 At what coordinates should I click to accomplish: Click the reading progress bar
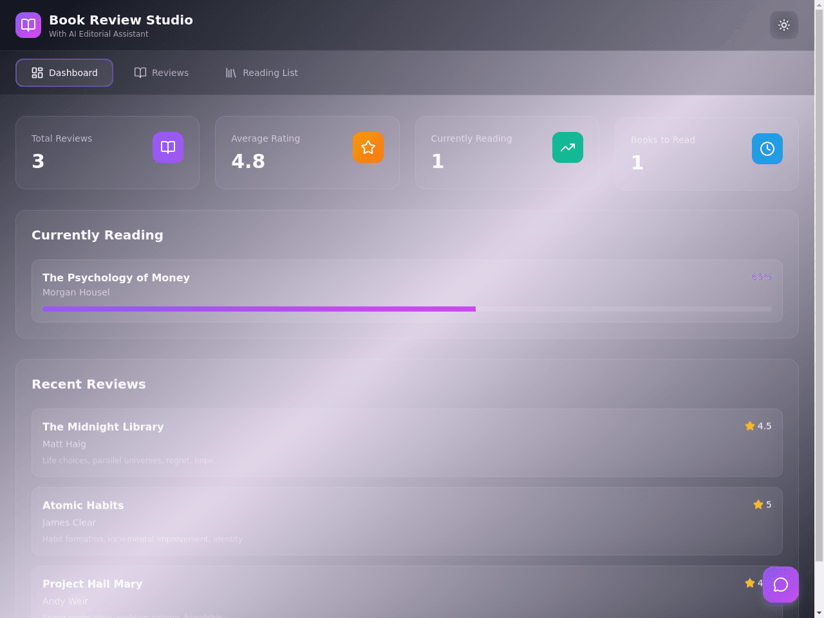pos(407,309)
